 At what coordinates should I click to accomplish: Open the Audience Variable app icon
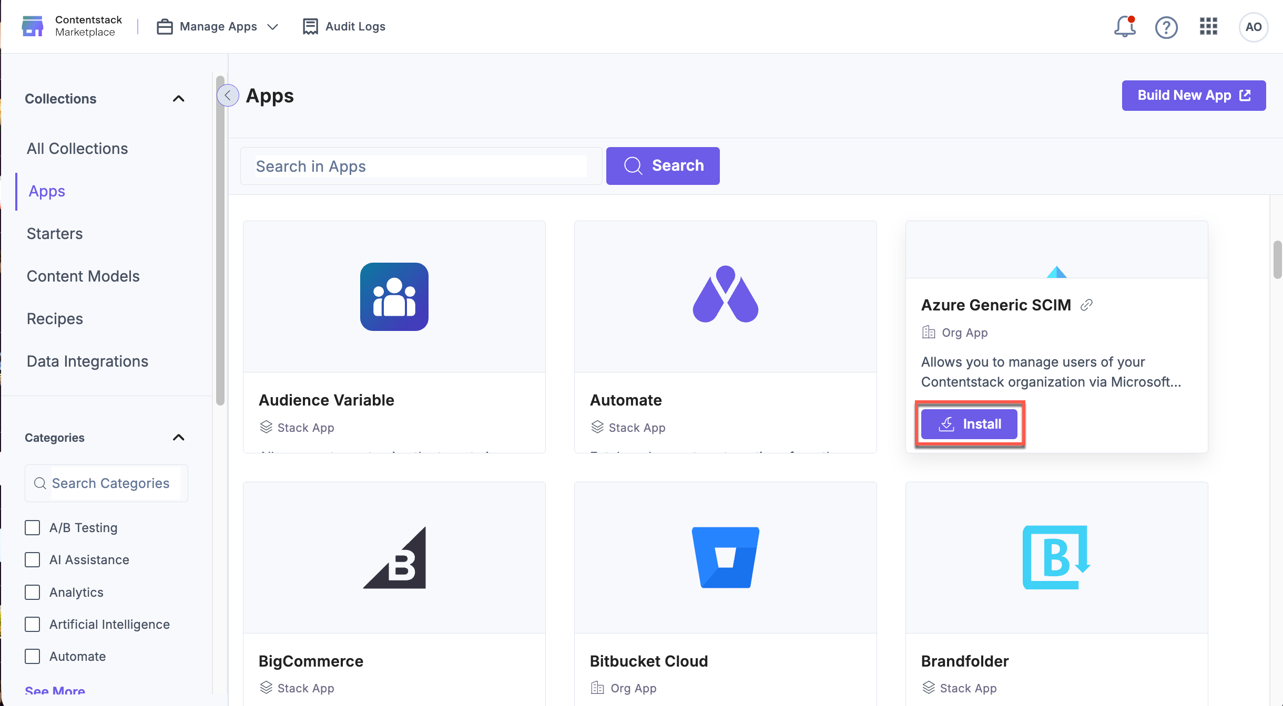click(394, 297)
